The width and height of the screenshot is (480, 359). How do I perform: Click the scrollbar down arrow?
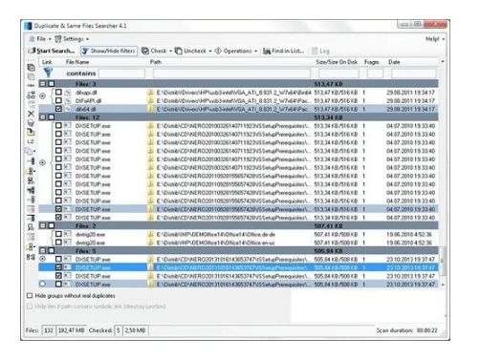(x=443, y=285)
